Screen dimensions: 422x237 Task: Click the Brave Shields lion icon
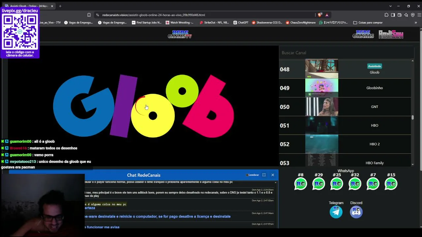(319, 15)
